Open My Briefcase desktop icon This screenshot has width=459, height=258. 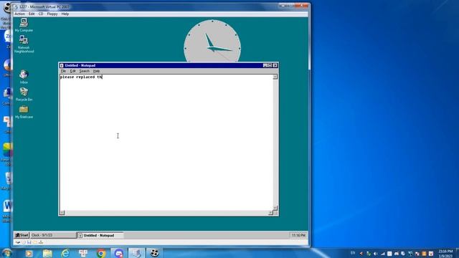click(24, 112)
